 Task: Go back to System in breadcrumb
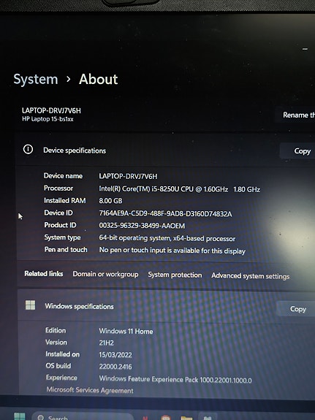tap(36, 80)
